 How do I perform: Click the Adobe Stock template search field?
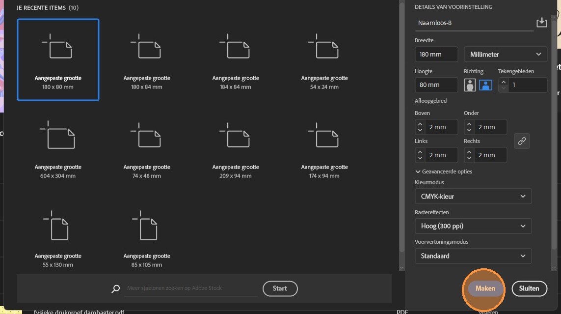click(x=191, y=288)
